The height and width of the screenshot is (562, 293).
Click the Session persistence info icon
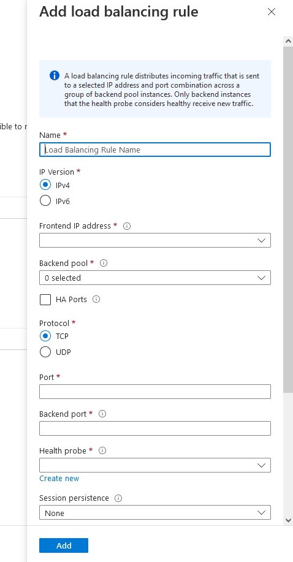(118, 498)
